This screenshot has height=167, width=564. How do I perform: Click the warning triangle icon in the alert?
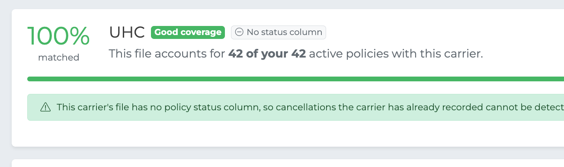(45, 107)
